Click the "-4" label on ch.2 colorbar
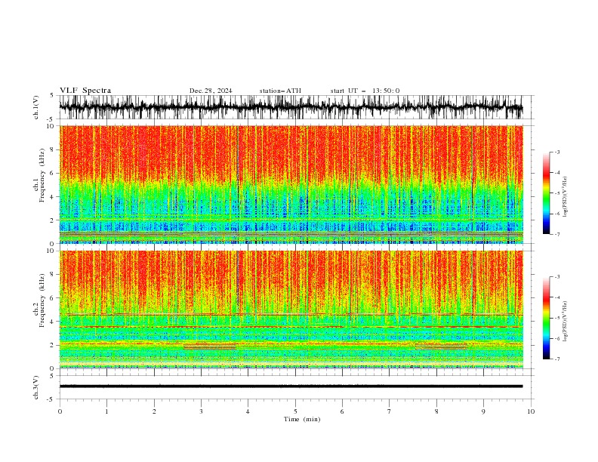The image size is (598, 462). [556, 297]
